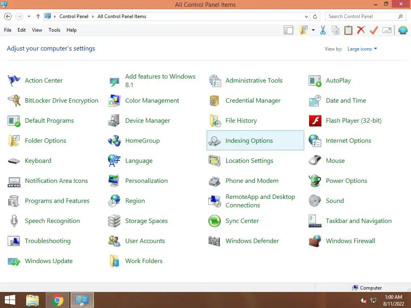
Task: Open Taskbar and Navigation link
Action: (358, 221)
